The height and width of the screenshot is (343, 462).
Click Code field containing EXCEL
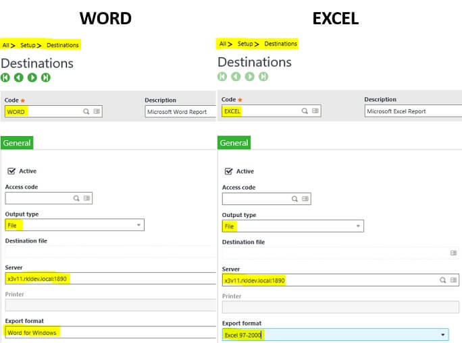tap(272, 111)
